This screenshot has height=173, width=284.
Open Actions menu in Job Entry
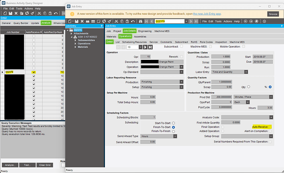click(x=228, y=21)
